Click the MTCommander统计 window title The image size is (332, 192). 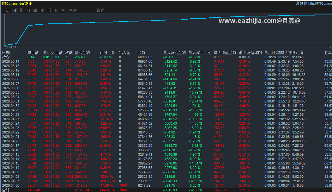tap(17, 3)
